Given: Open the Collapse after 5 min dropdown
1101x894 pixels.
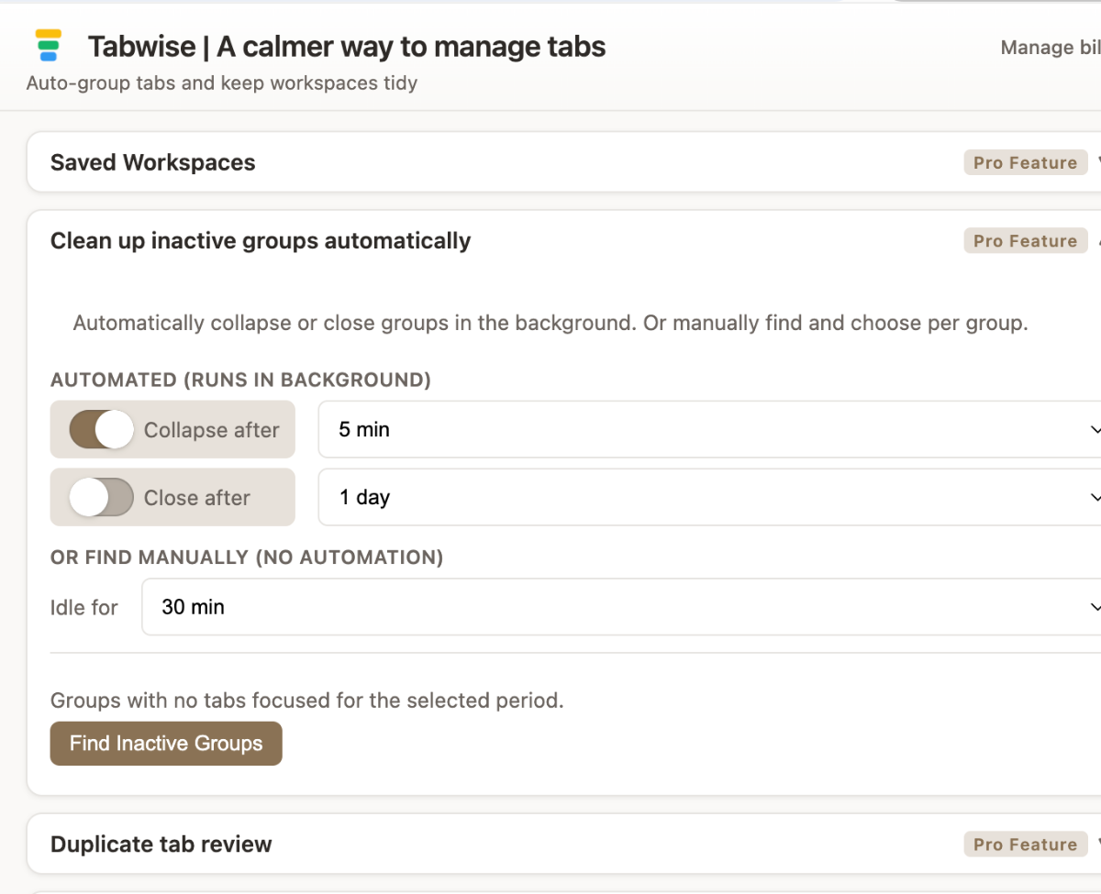Looking at the screenshot, I should [x=706, y=429].
